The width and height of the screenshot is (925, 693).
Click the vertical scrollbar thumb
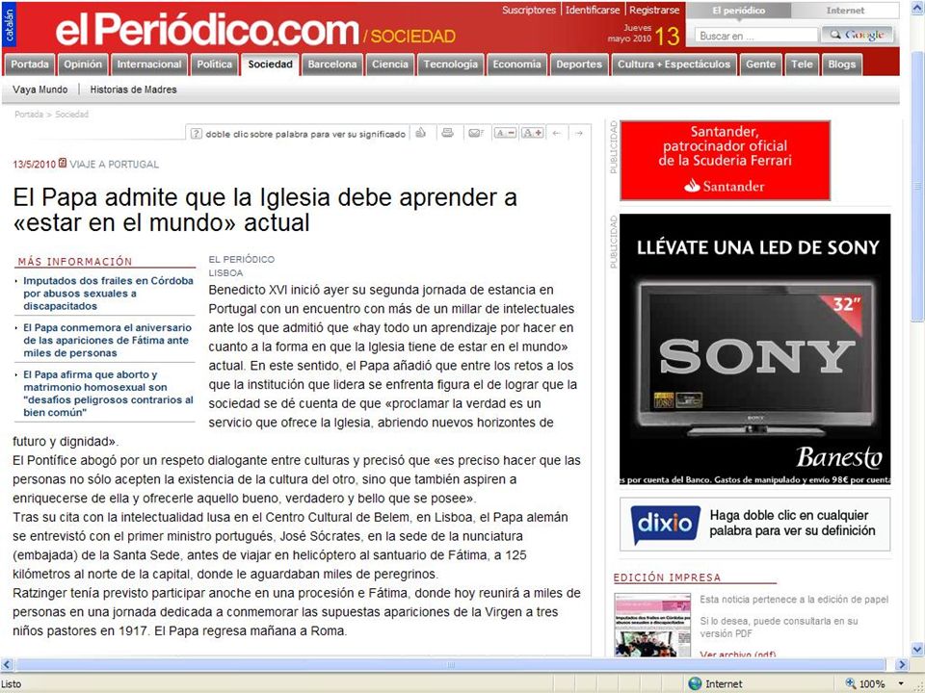click(x=917, y=186)
